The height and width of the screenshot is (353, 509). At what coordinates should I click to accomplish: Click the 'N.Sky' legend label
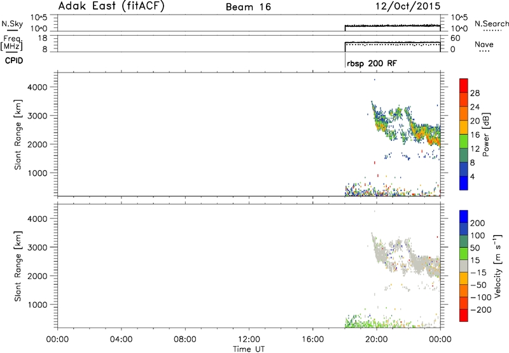point(12,24)
